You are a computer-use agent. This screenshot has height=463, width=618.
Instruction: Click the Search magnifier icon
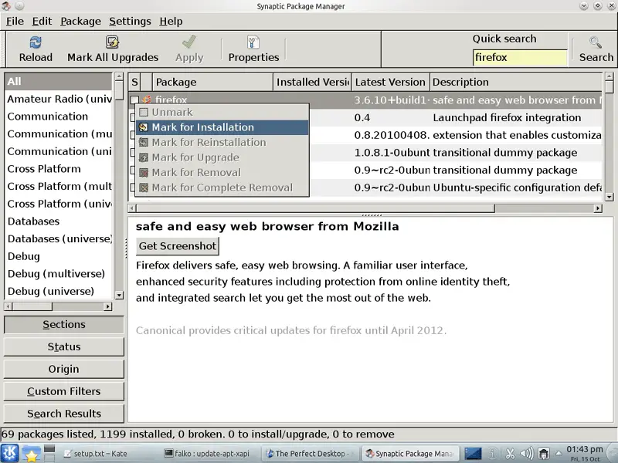click(596, 42)
